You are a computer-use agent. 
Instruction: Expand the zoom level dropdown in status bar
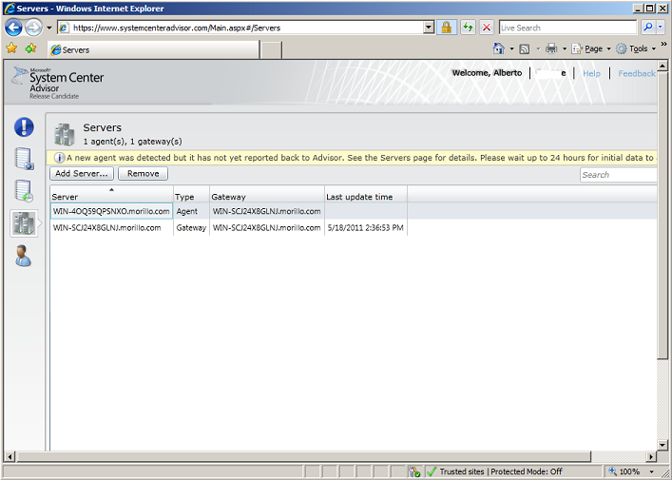click(653, 471)
